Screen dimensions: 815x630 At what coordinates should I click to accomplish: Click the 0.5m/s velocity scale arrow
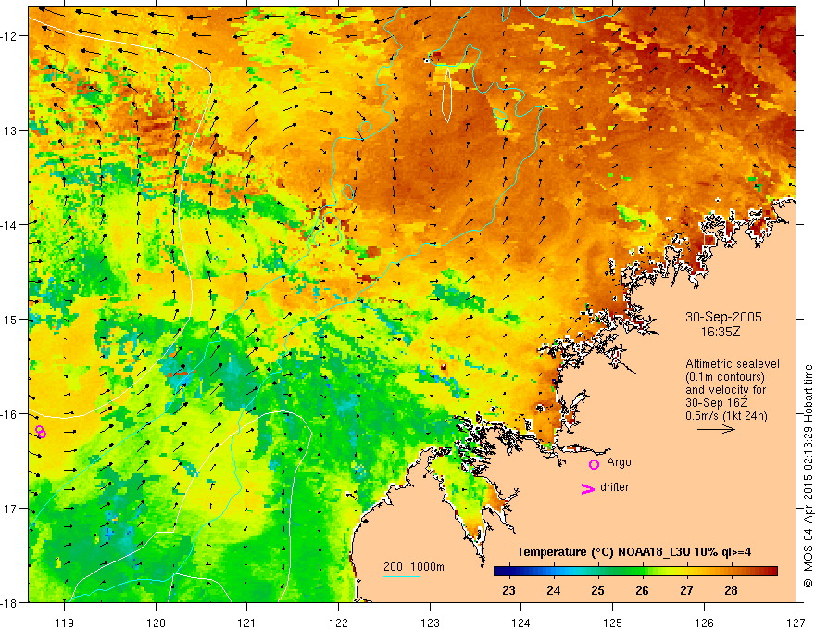tap(716, 429)
